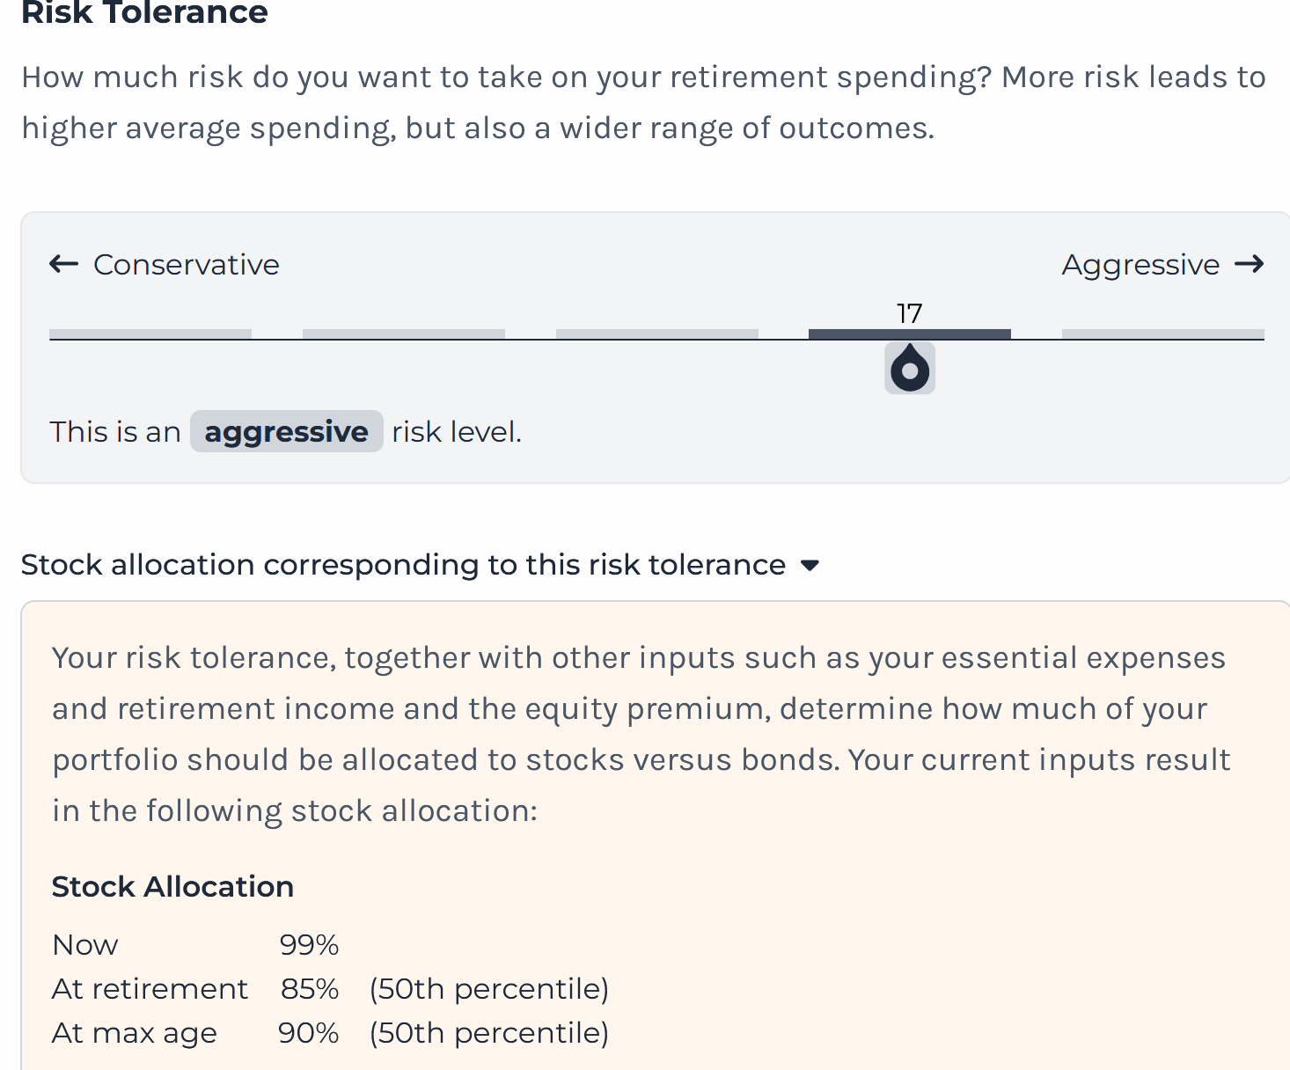
Task: Click the Risk Tolerance heading
Action: 144,12
